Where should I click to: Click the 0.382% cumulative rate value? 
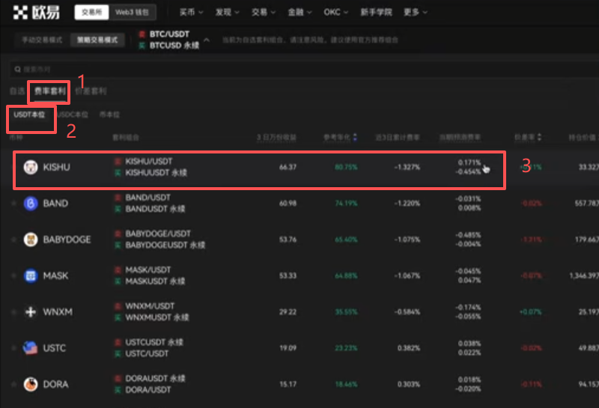coord(409,348)
